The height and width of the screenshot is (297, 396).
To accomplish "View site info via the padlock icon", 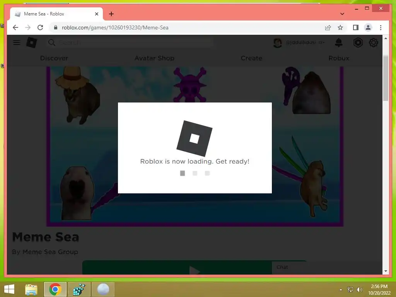I will pyautogui.click(x=56, y=27).
